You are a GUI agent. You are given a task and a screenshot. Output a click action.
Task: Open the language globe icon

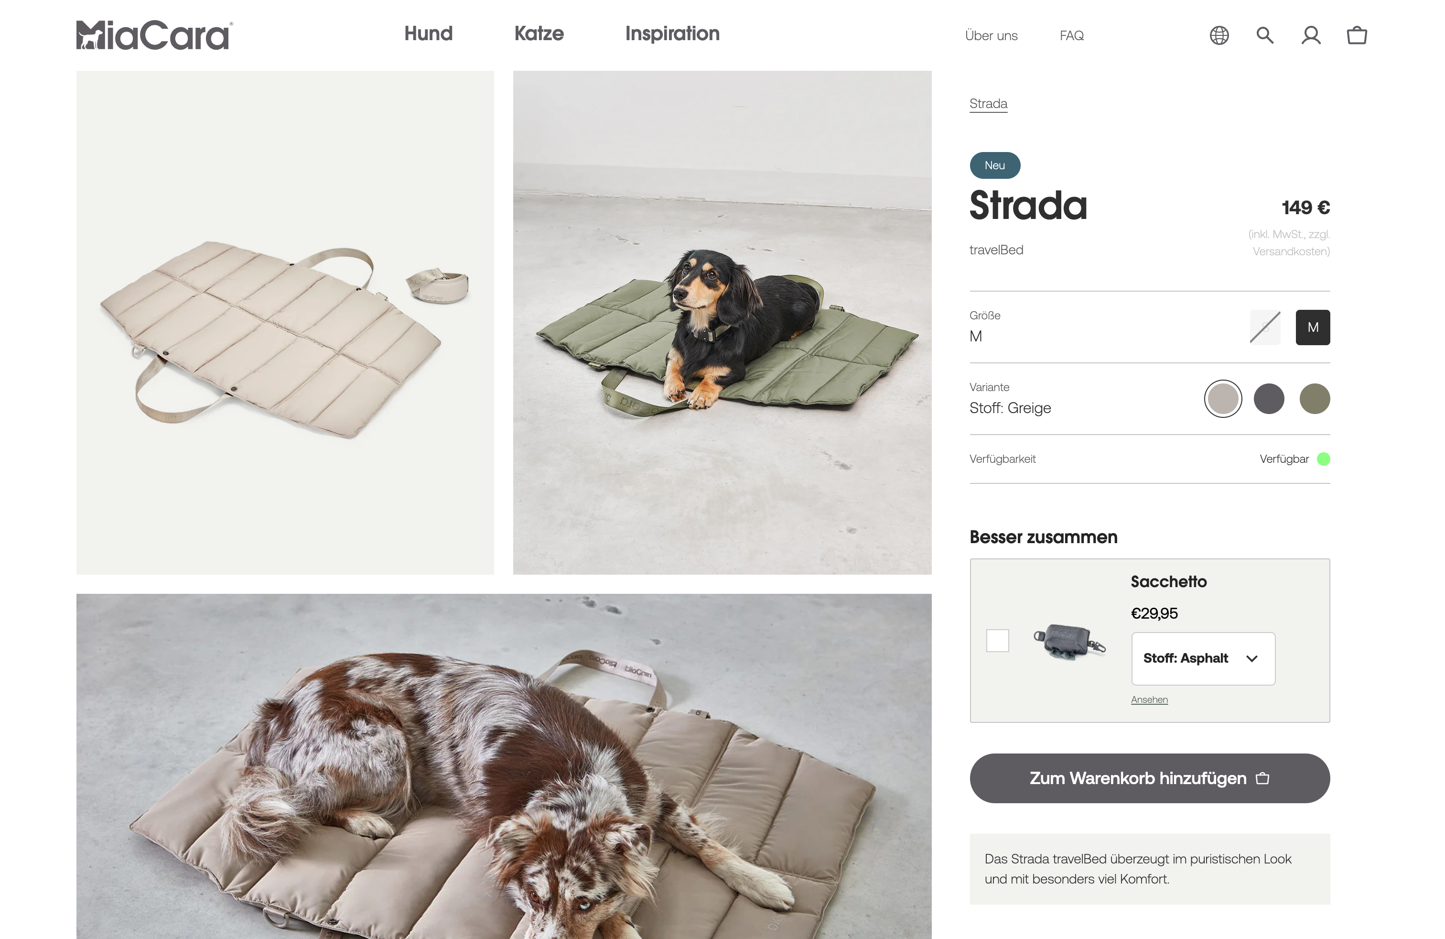[x=1219, y=35]
